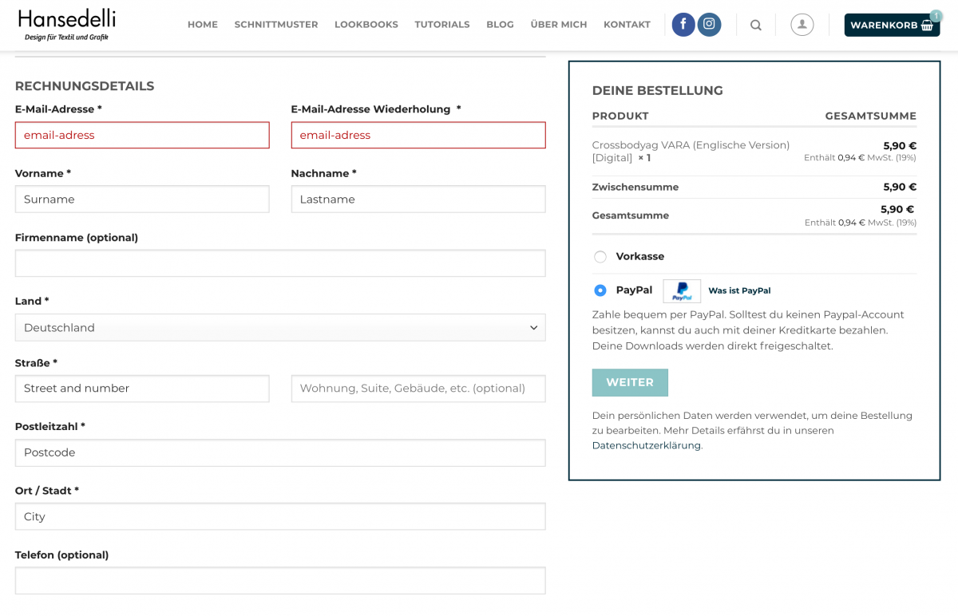Open the Facebook page icon
The width and height of the screenshot is (958, 616).
683,25
